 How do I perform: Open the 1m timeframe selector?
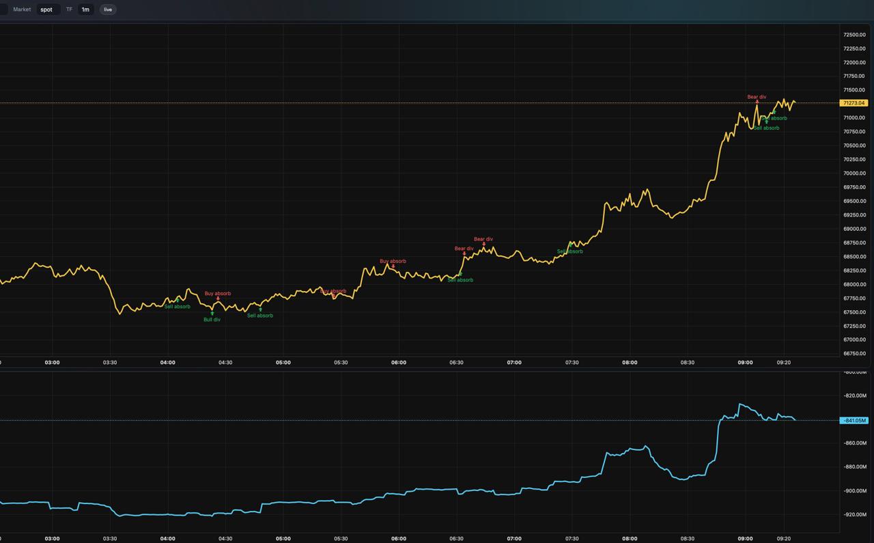coord(85,10)
